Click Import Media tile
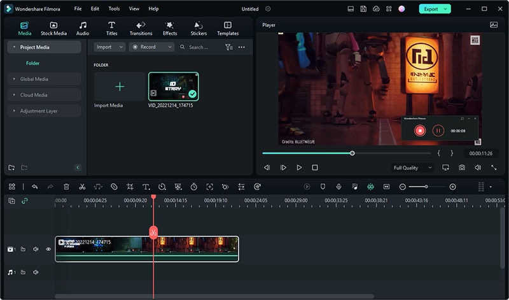 tap(120, 87)
